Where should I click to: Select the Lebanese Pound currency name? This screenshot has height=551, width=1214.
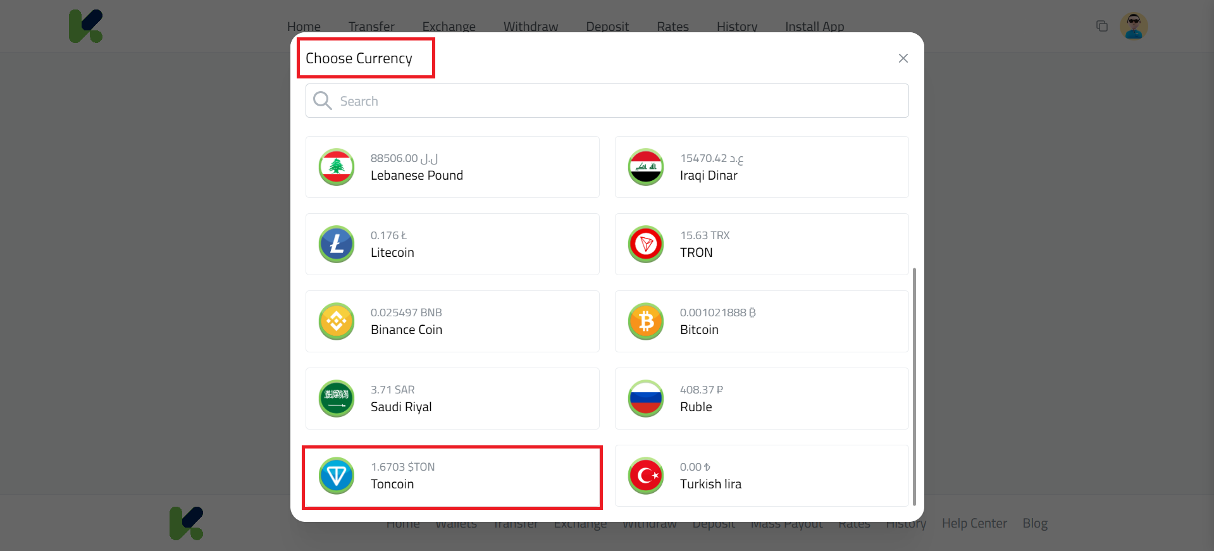417,175
